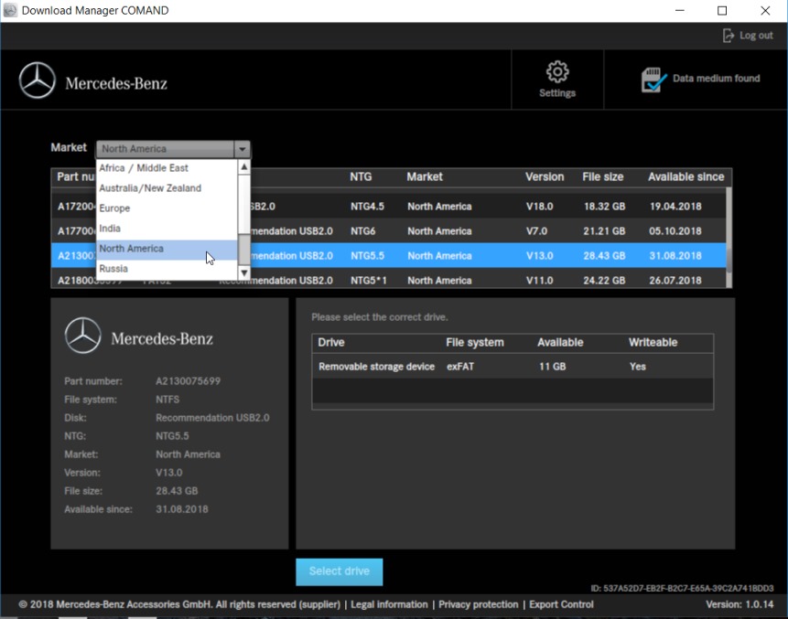Click the 28.43 GB value in details panel

177,490
